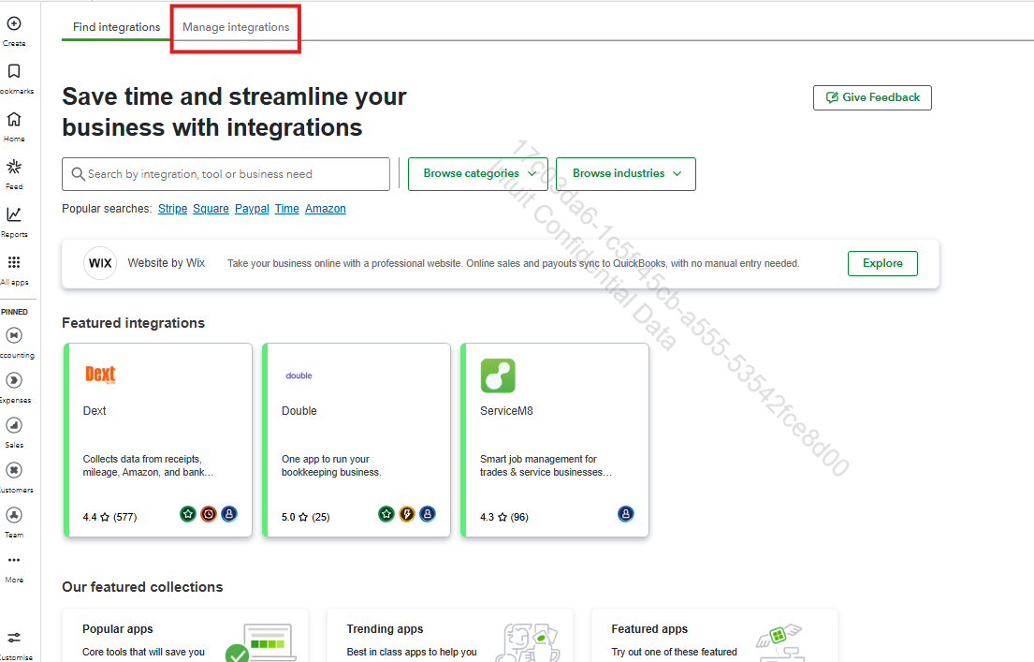Image resolution: width=1034 pixels, height=662 pixels.
Task: Click the Stripe popular search link
Action: coord(173,209)
